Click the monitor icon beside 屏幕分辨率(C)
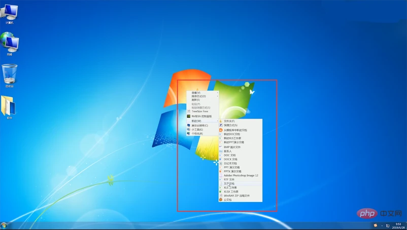 coord(189,125)
